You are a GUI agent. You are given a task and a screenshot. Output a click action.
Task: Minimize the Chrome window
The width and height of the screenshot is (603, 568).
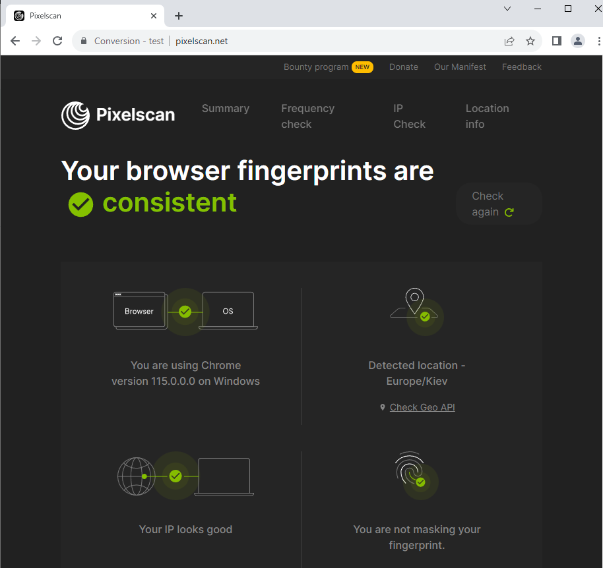(x=538, y=9)
